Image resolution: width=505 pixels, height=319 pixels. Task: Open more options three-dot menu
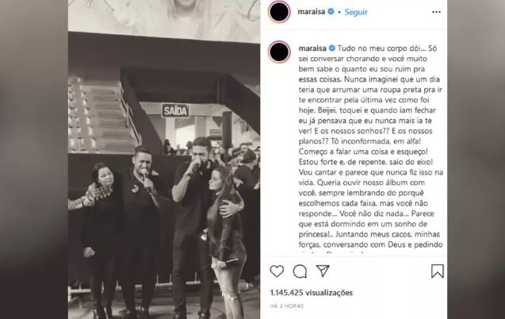tap(436, 12)
